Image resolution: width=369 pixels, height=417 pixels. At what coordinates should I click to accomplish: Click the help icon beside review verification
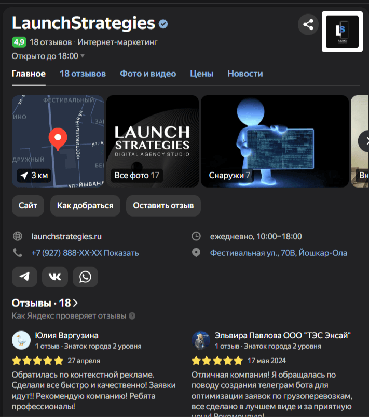tap(132, 316)
